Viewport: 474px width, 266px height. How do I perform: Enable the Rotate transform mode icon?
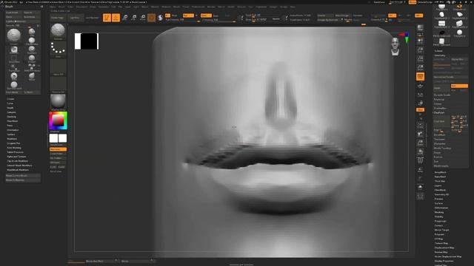click(x=143, y=18)
